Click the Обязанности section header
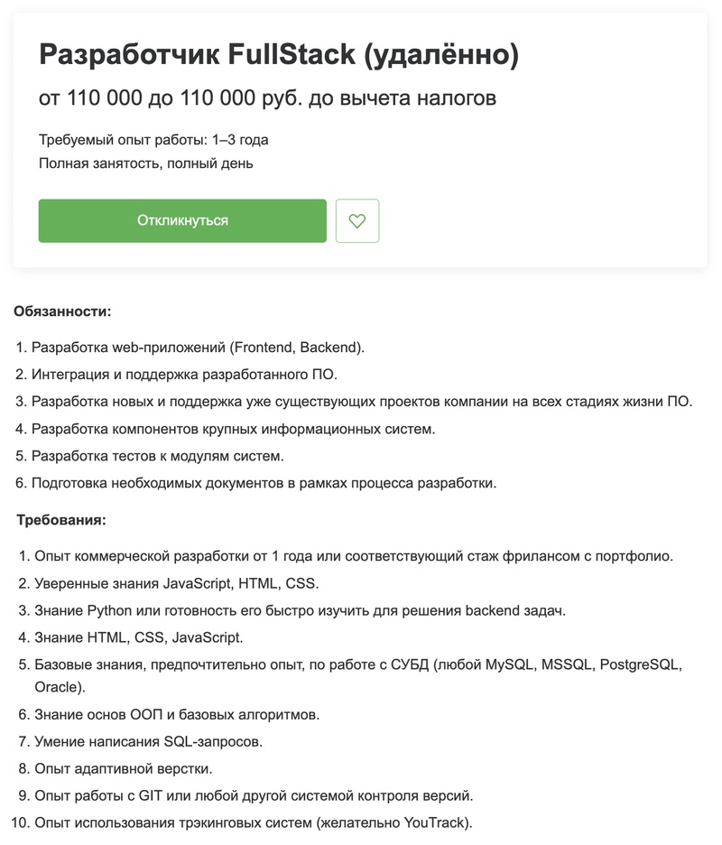Viewport: 722px width, 845px height. coord(64,310)
